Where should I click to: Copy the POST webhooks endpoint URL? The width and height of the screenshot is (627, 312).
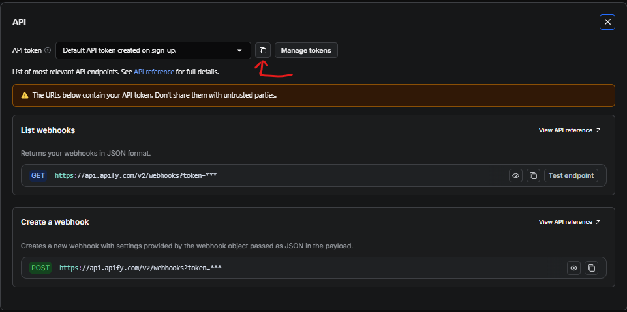(591, 268)
